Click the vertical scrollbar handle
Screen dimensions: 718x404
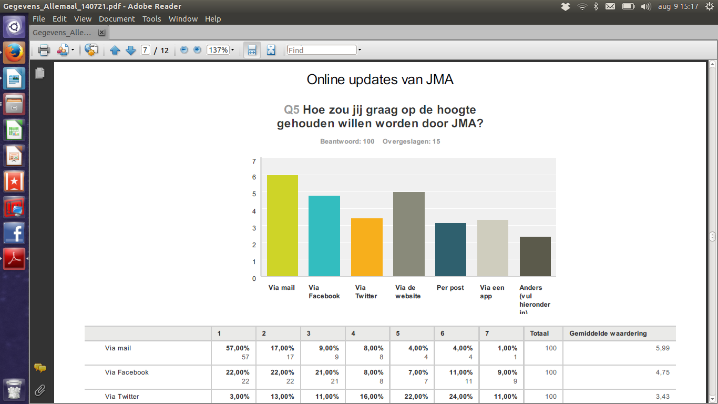713,236
